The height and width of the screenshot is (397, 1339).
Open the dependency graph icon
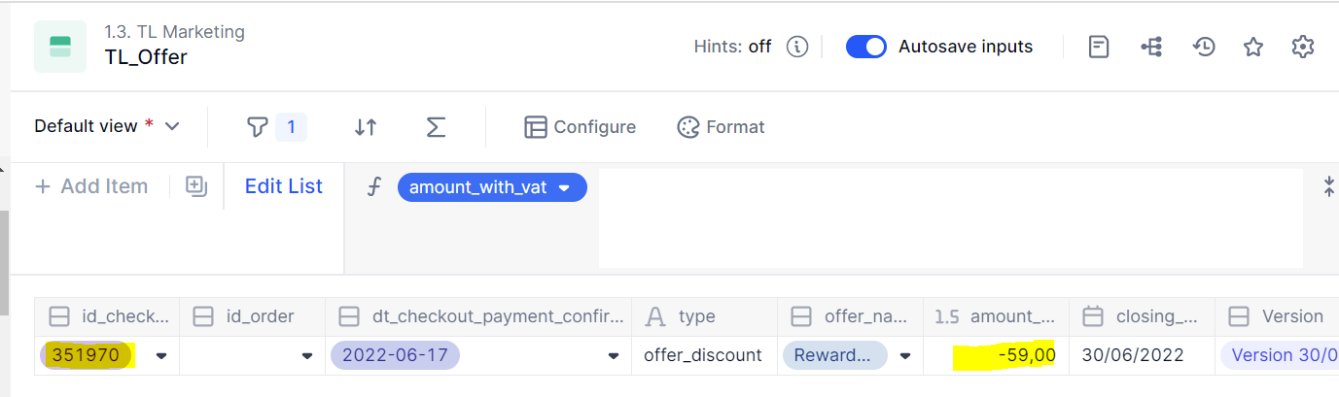click(x=1151, y=47)
